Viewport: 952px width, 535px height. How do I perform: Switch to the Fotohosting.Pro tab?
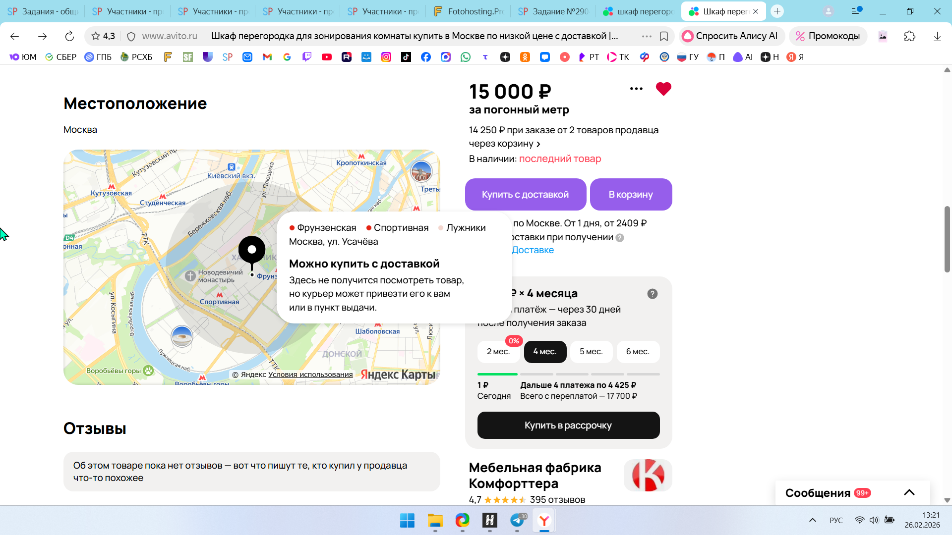click(x=468, y=11)
